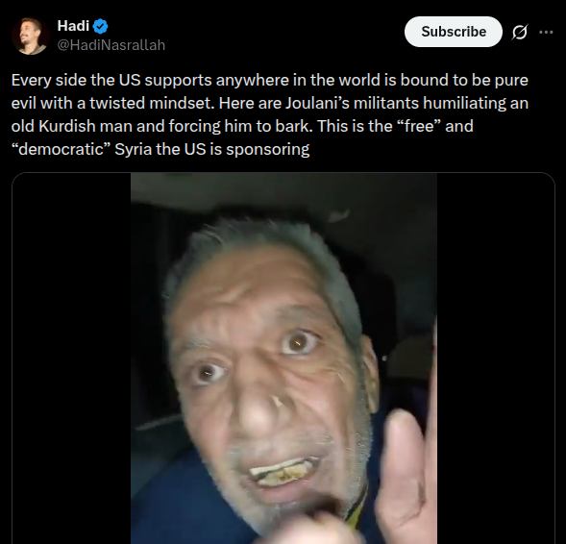Screen dimensions: 566x544
Task: Open the @HadiNasrallah handle link
Action: click(x=111, y=45)
